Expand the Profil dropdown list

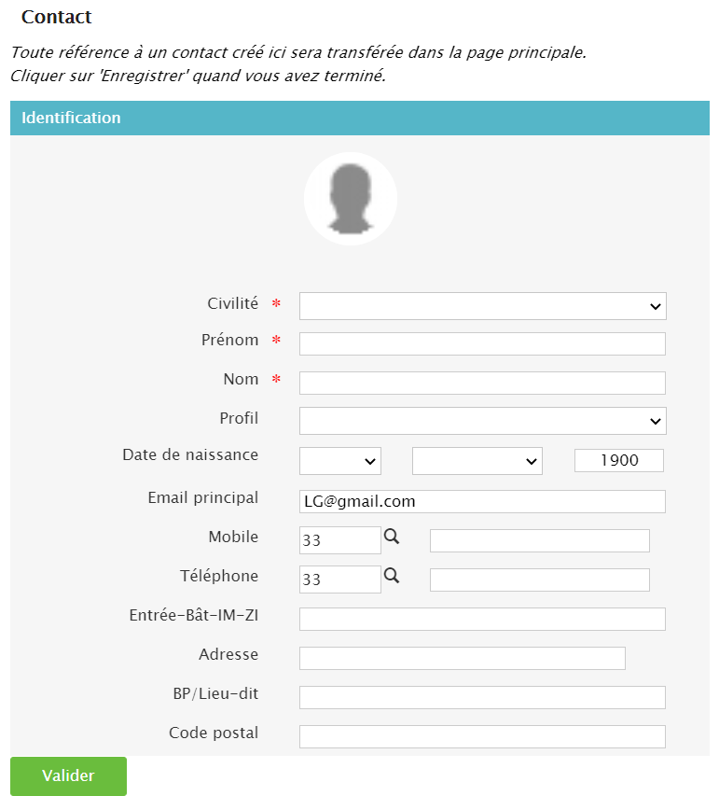click(482, 421)
